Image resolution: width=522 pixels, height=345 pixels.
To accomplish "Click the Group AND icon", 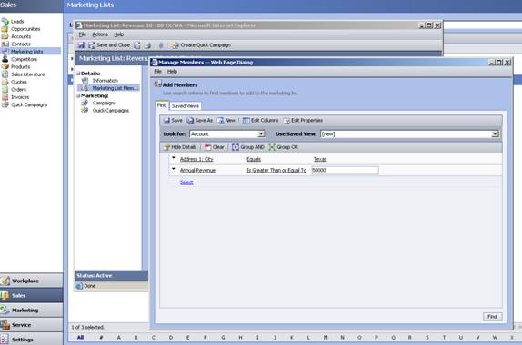I will click(x=235, y=147).
